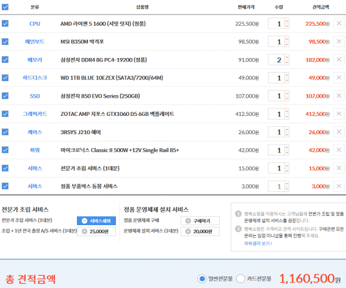This screenshot has width=346, height=288.
Task: Click the 메모리 quantity input field
Action: [x=276, y=60]
